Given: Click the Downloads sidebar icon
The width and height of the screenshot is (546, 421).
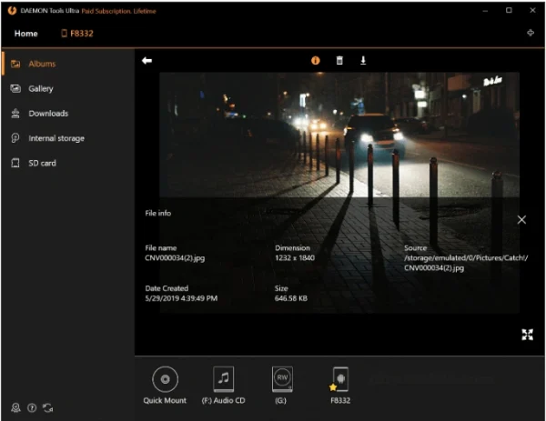Looking at the screenshot, I should pyautogui.click(x=15, y=114).
